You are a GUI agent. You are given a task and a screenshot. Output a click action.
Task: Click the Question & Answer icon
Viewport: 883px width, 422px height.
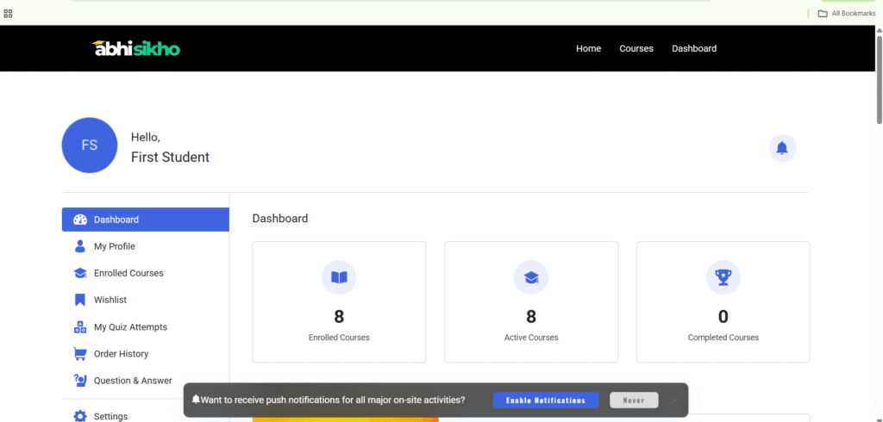pos(80,381)
